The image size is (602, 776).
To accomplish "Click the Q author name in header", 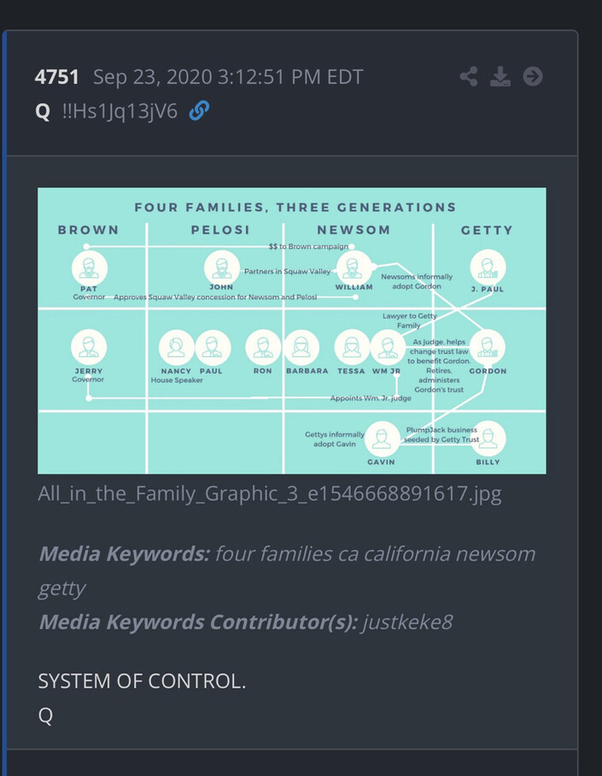I will point(43,111).
